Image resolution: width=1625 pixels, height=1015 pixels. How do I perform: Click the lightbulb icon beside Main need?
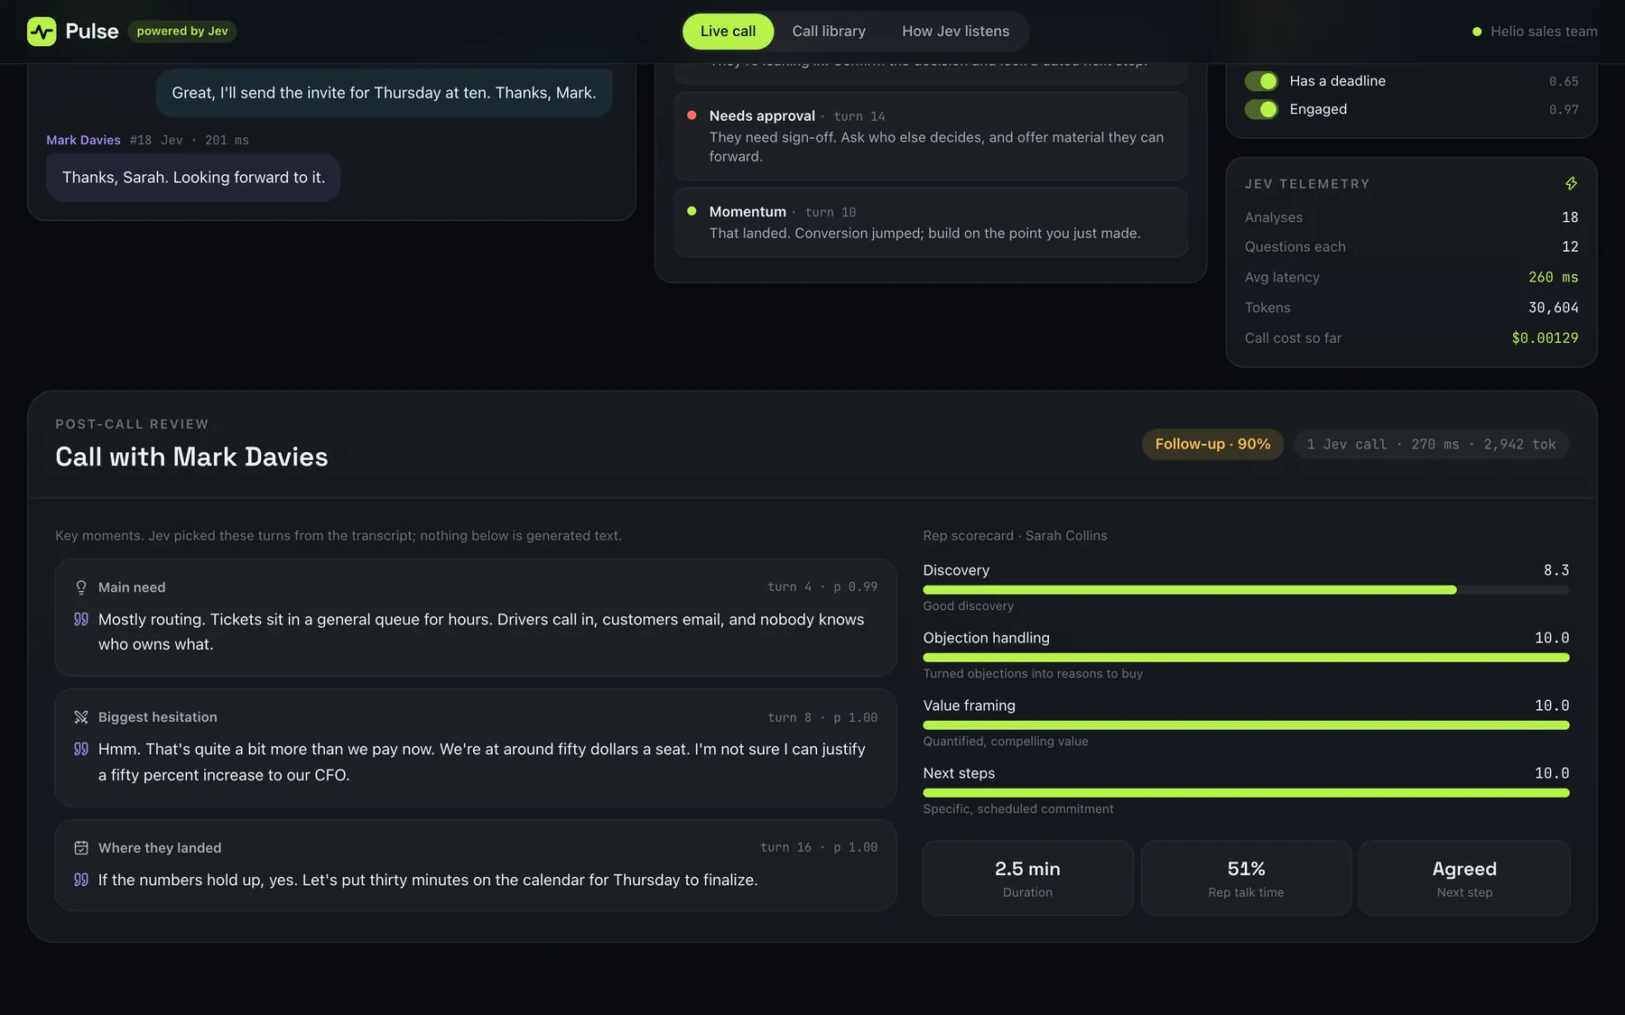pos(81,587)
